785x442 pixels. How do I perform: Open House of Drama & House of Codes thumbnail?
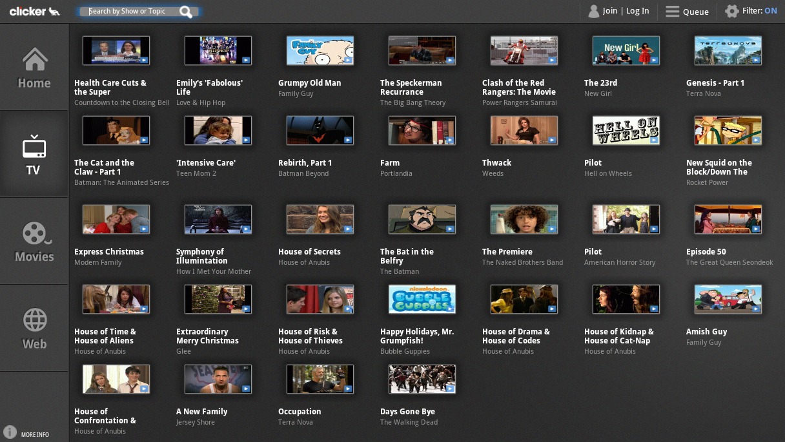pos(524,300)
